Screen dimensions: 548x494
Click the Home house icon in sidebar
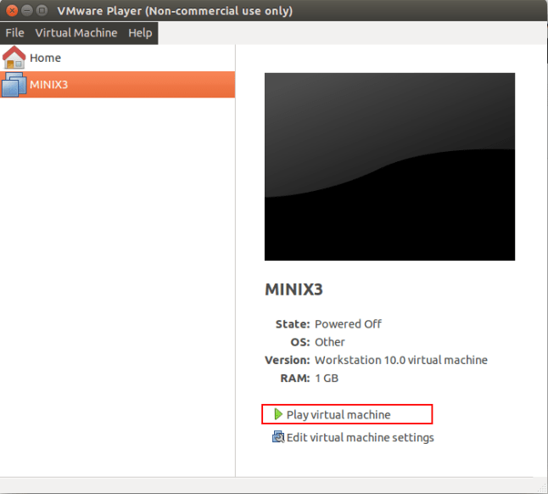[x=14, y=58]
